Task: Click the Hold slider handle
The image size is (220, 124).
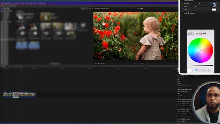Action: pos(196,7)
